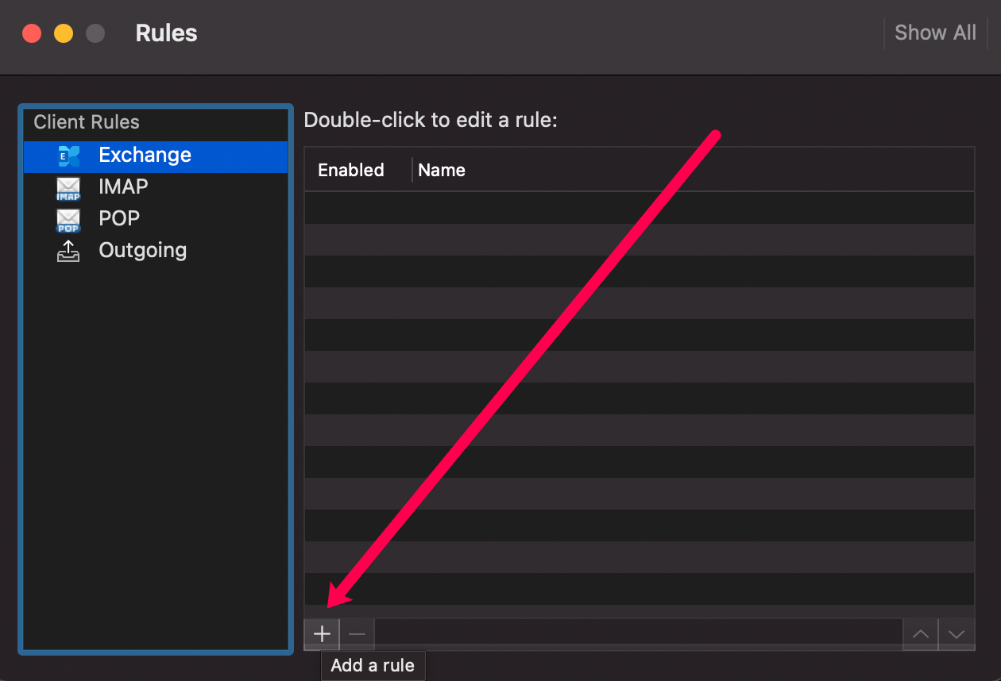
Task: Click the IMAP envelope icon
Action: (68, 188)
